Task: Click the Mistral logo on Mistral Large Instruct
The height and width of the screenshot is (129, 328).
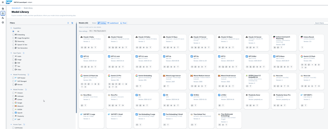Action: 164,76
